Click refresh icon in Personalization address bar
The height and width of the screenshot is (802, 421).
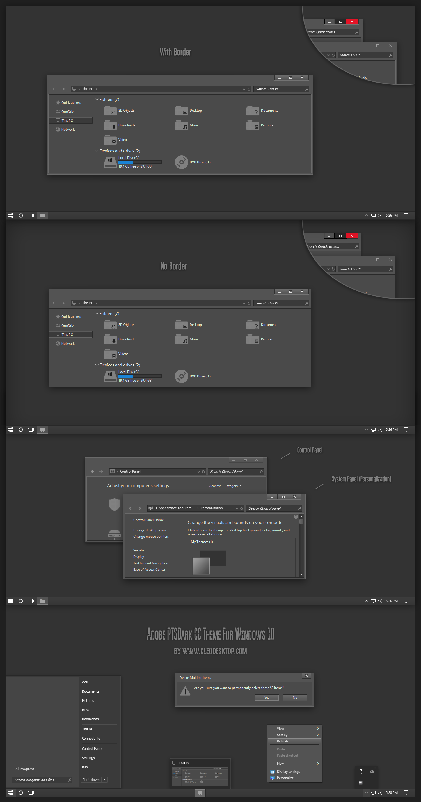(242, 508)
